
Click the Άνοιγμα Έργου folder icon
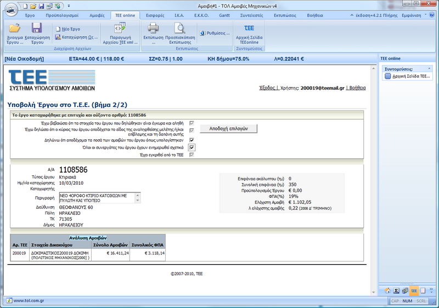14,28
